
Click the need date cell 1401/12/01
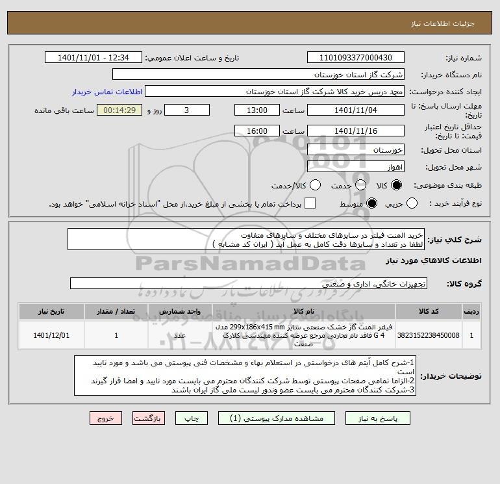click(51, 335)
